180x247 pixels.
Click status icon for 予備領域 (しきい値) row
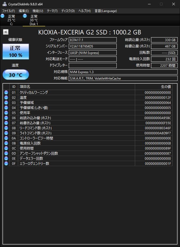[6, 108]
